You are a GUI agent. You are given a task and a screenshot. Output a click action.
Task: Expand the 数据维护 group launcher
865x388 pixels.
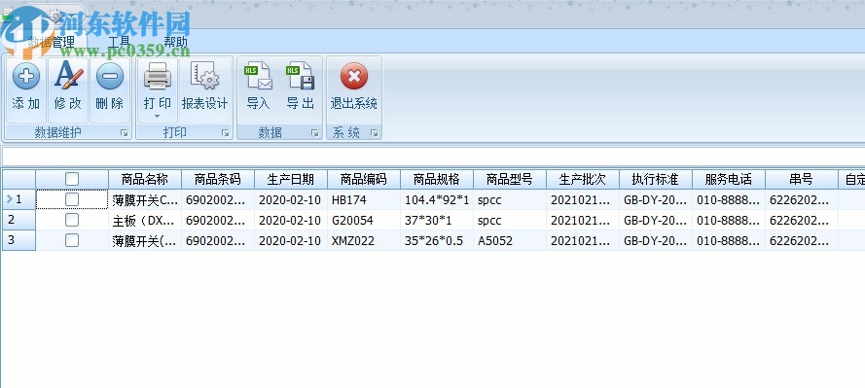point(125,133)
